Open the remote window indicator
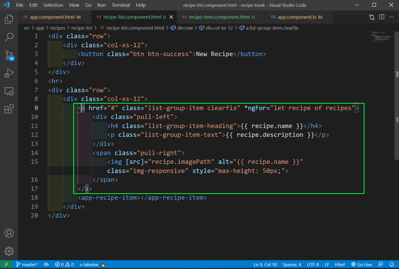Viewport: 399px width, 269px height. [6, 264]
